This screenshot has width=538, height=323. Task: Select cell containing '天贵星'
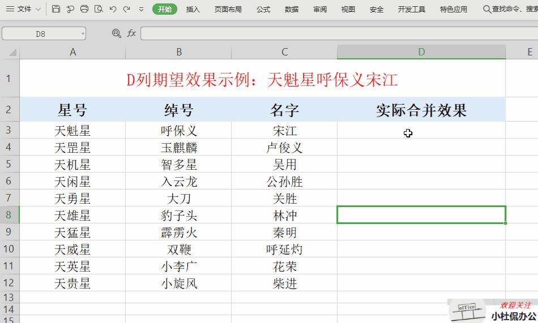(x=72, y=283)
